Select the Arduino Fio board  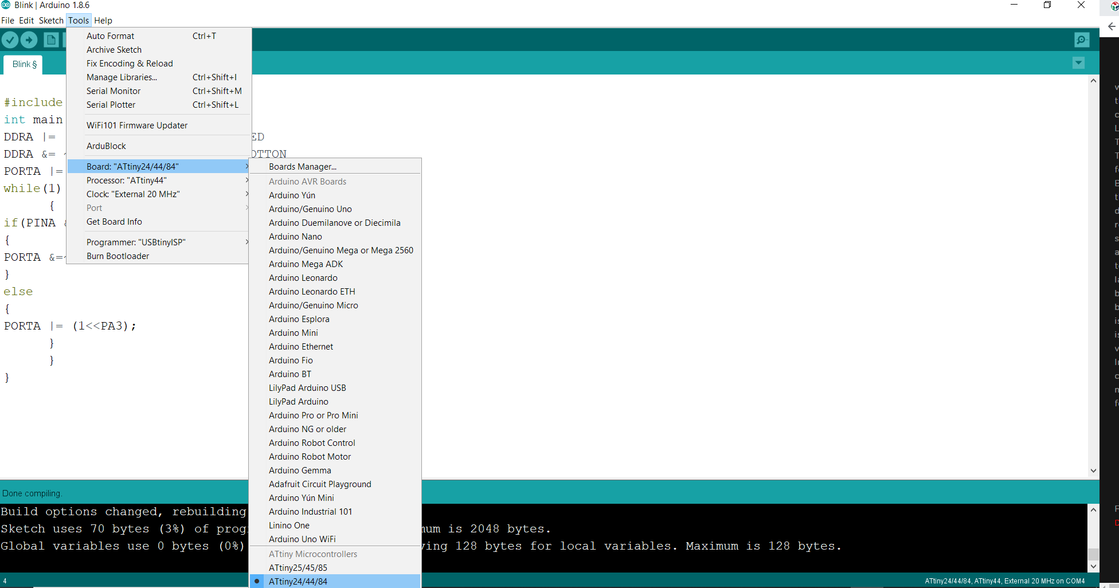[335, 360]
